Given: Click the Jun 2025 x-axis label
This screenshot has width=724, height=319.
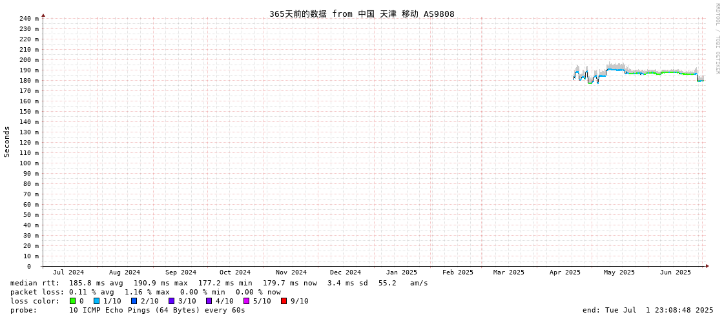Looking at the screenshot, I should click(x=676, y=273).
